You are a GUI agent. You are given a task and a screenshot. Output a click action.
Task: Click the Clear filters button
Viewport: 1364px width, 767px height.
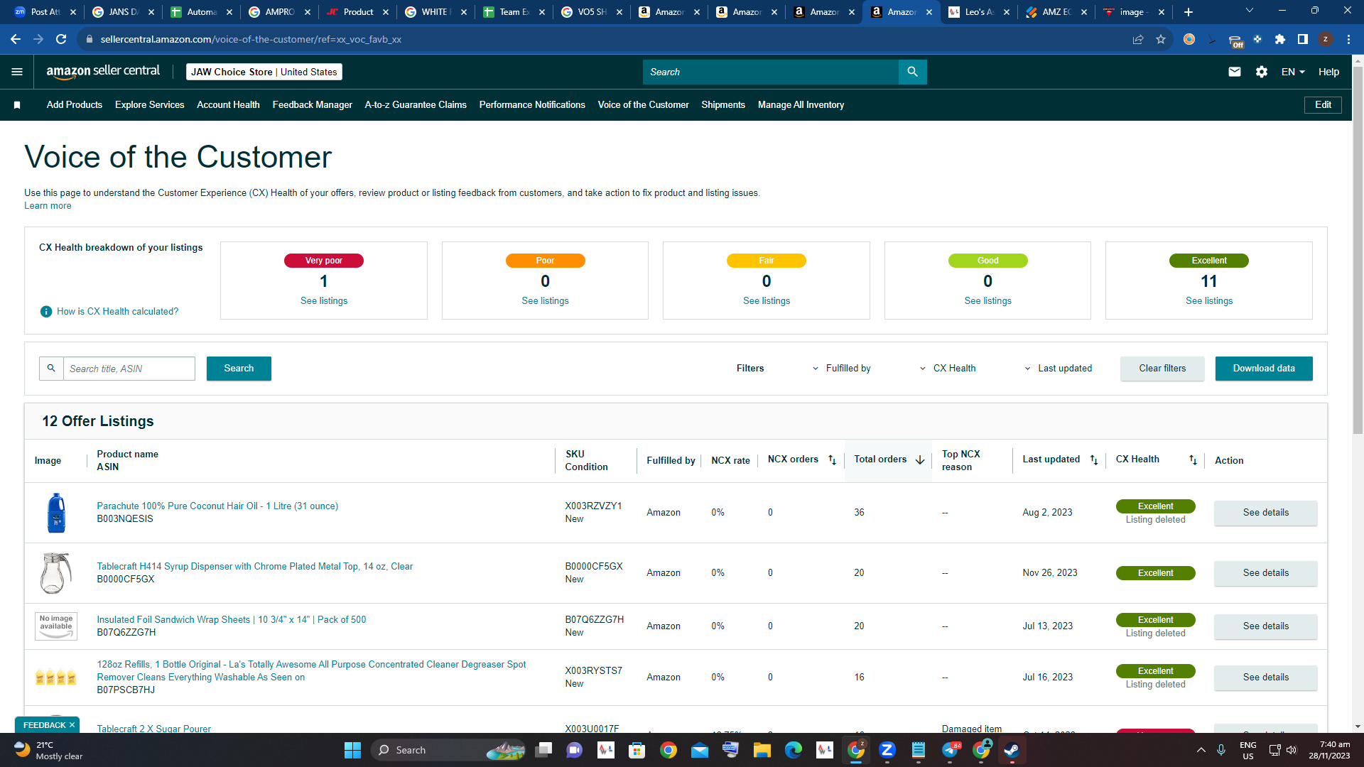click(1162, 369)
